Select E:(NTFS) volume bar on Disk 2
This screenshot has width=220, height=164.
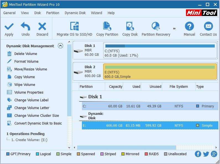160,72
